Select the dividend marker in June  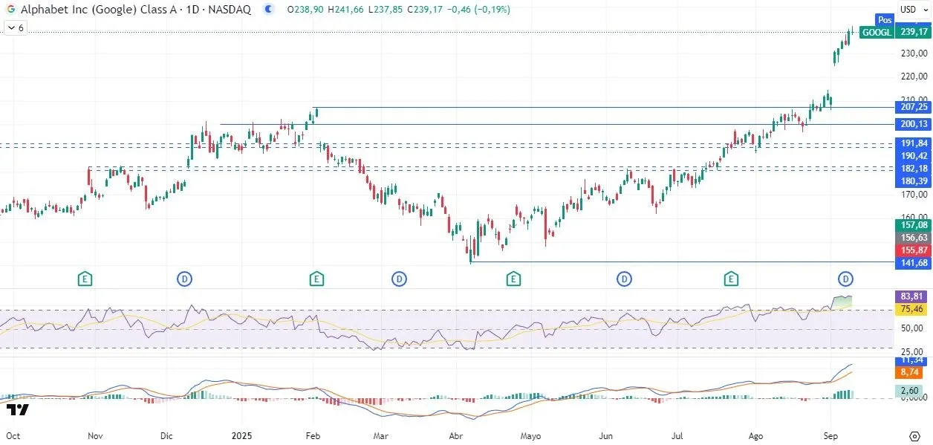[x=625, y=279]
